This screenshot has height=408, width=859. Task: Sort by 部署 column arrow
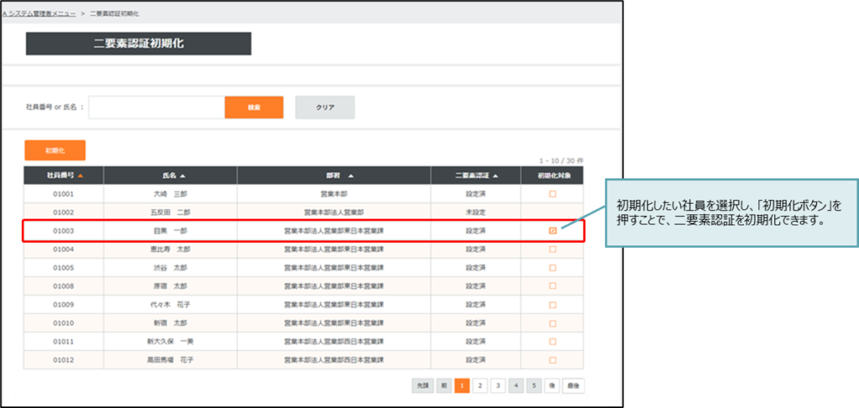(x=351, y=176)
